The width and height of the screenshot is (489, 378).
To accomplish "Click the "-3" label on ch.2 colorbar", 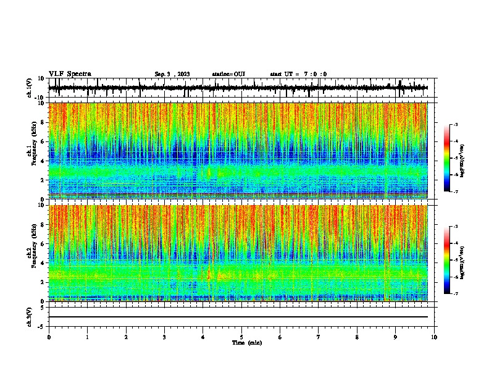I will [455, 227].
